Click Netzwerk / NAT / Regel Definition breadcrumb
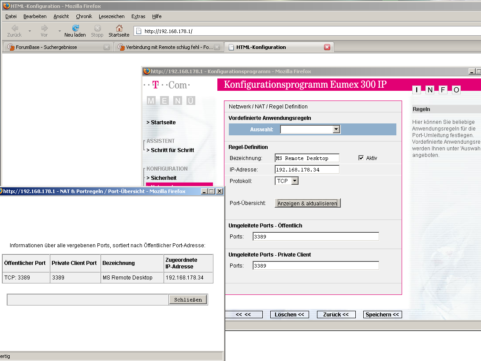This screenshot has width=481, height=361. [268, 106]
